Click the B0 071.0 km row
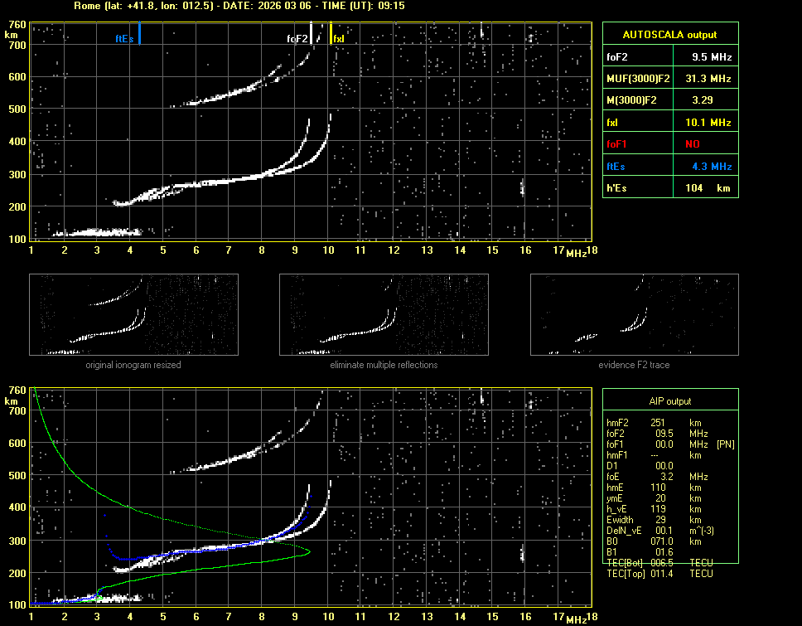802x626 pixels. click(655, 541)
